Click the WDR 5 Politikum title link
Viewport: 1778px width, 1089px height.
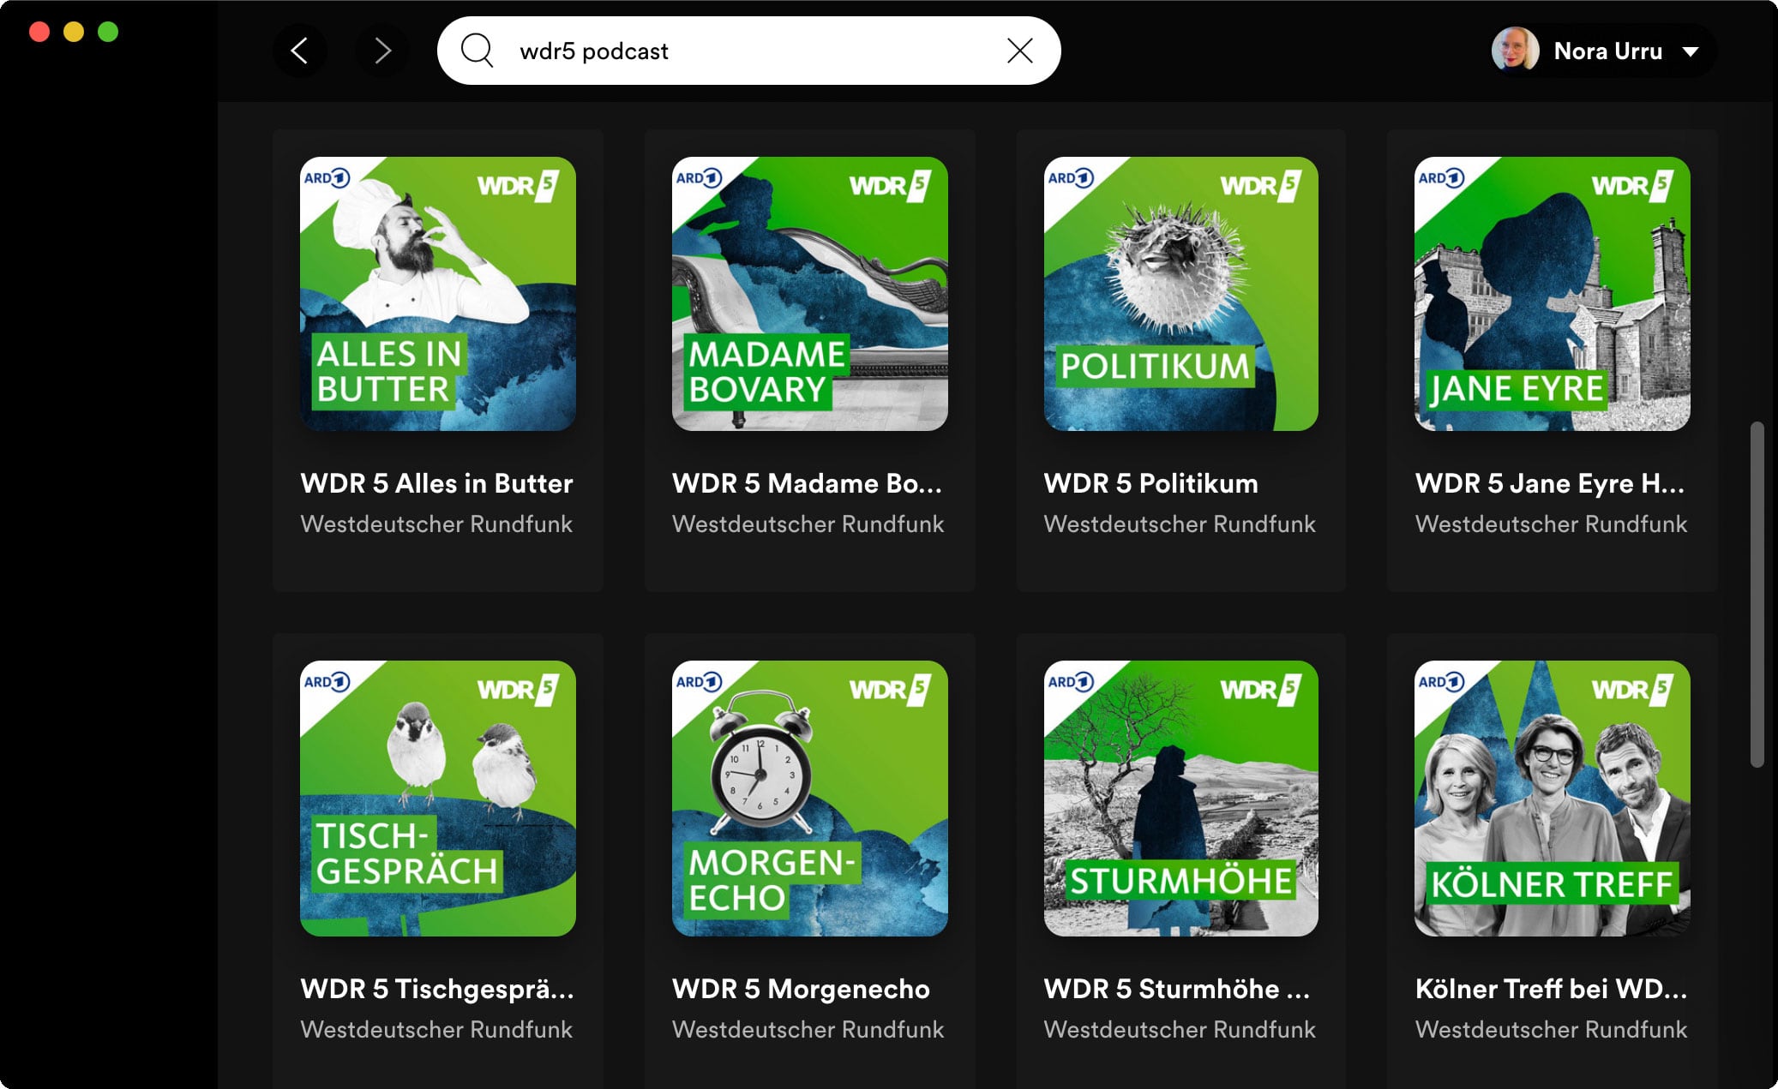(1150, 483)
